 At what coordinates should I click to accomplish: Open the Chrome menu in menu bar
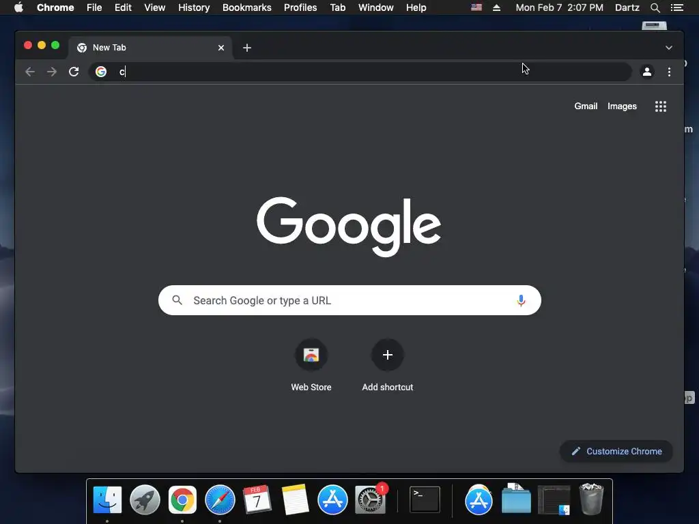click(55, 8)
